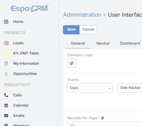Cancel editing user interface settings

pyautogui.click(x=88, y=30)
